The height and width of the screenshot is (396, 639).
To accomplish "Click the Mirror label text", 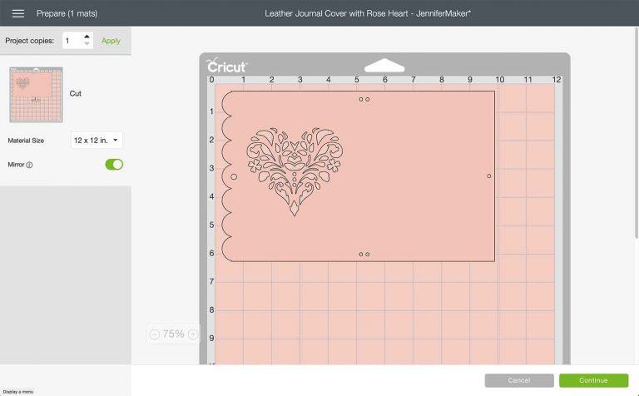I will click(x=16, y=165).
